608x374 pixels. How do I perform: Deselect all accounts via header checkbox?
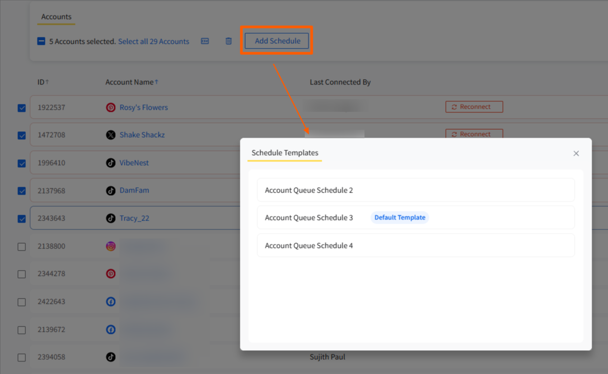(x=41, y=41)
